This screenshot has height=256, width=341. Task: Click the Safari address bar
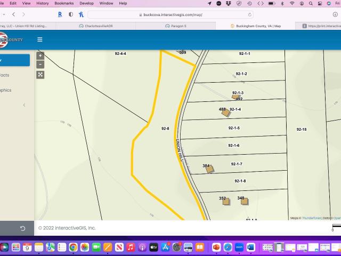[x=170, y=14]
